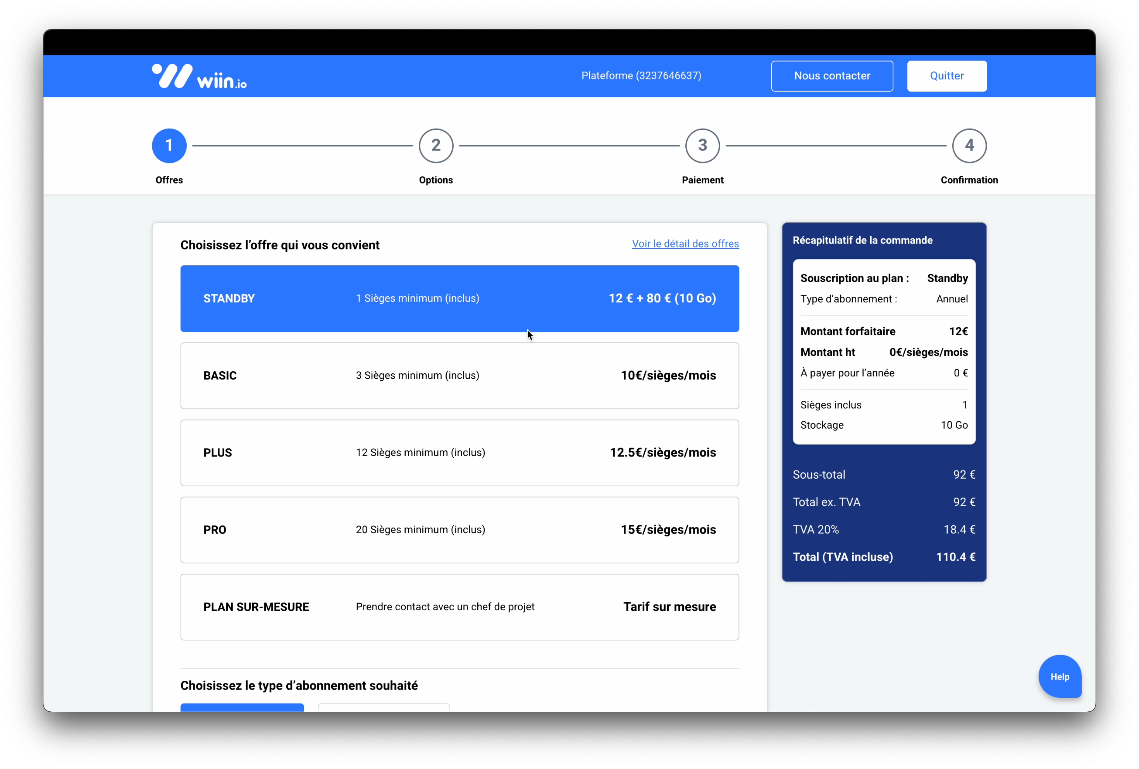Click the Sièges inclus row label

pyautogui.click(x=831, y=405)
